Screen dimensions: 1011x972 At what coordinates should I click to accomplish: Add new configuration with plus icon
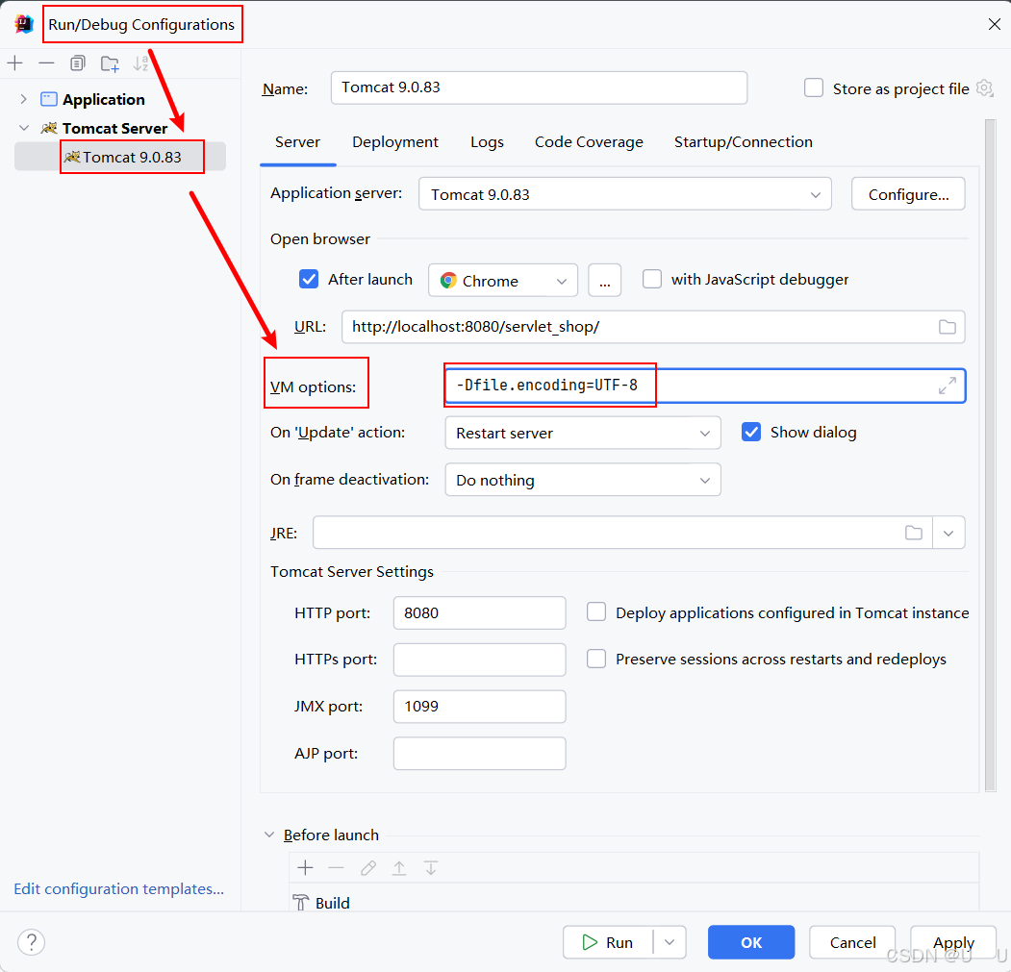pyautogui.click(x=14, y=63)
